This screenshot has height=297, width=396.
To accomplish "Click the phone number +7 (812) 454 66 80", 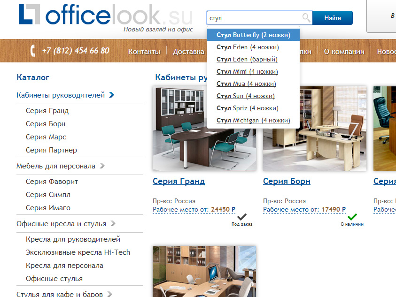I will (x=76, y=51).
